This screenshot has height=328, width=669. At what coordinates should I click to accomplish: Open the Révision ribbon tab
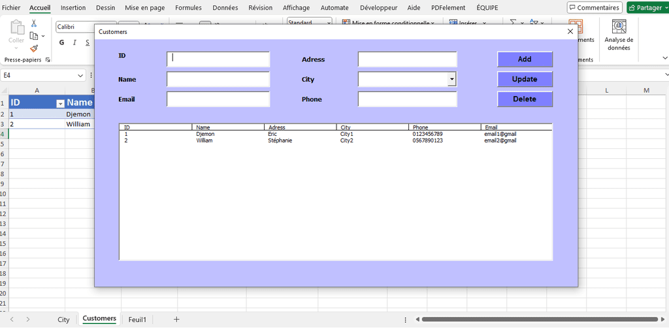(x=260, y=8)
